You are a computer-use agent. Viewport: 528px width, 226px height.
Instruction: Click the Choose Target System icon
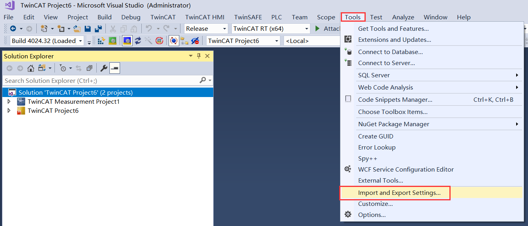click(184, 41)
